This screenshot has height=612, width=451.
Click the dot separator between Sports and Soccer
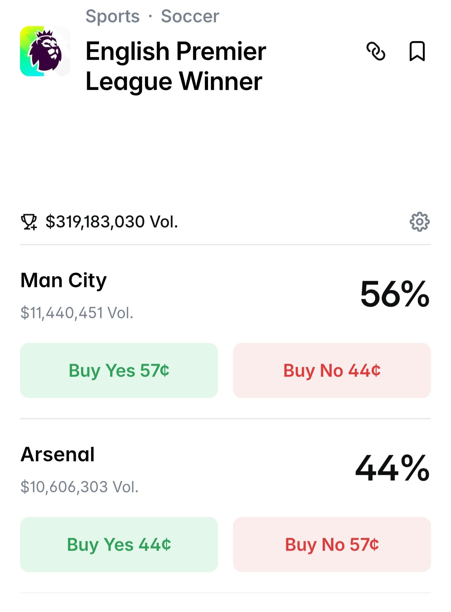(x=150, y=16)
